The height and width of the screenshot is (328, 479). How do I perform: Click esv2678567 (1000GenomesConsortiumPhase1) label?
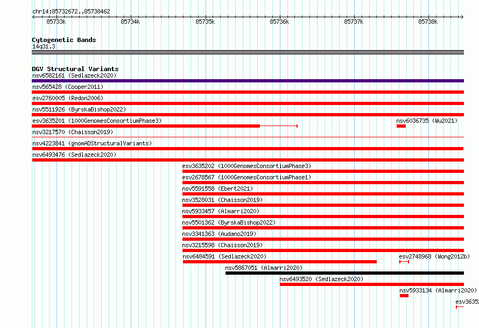pos(246,177)
